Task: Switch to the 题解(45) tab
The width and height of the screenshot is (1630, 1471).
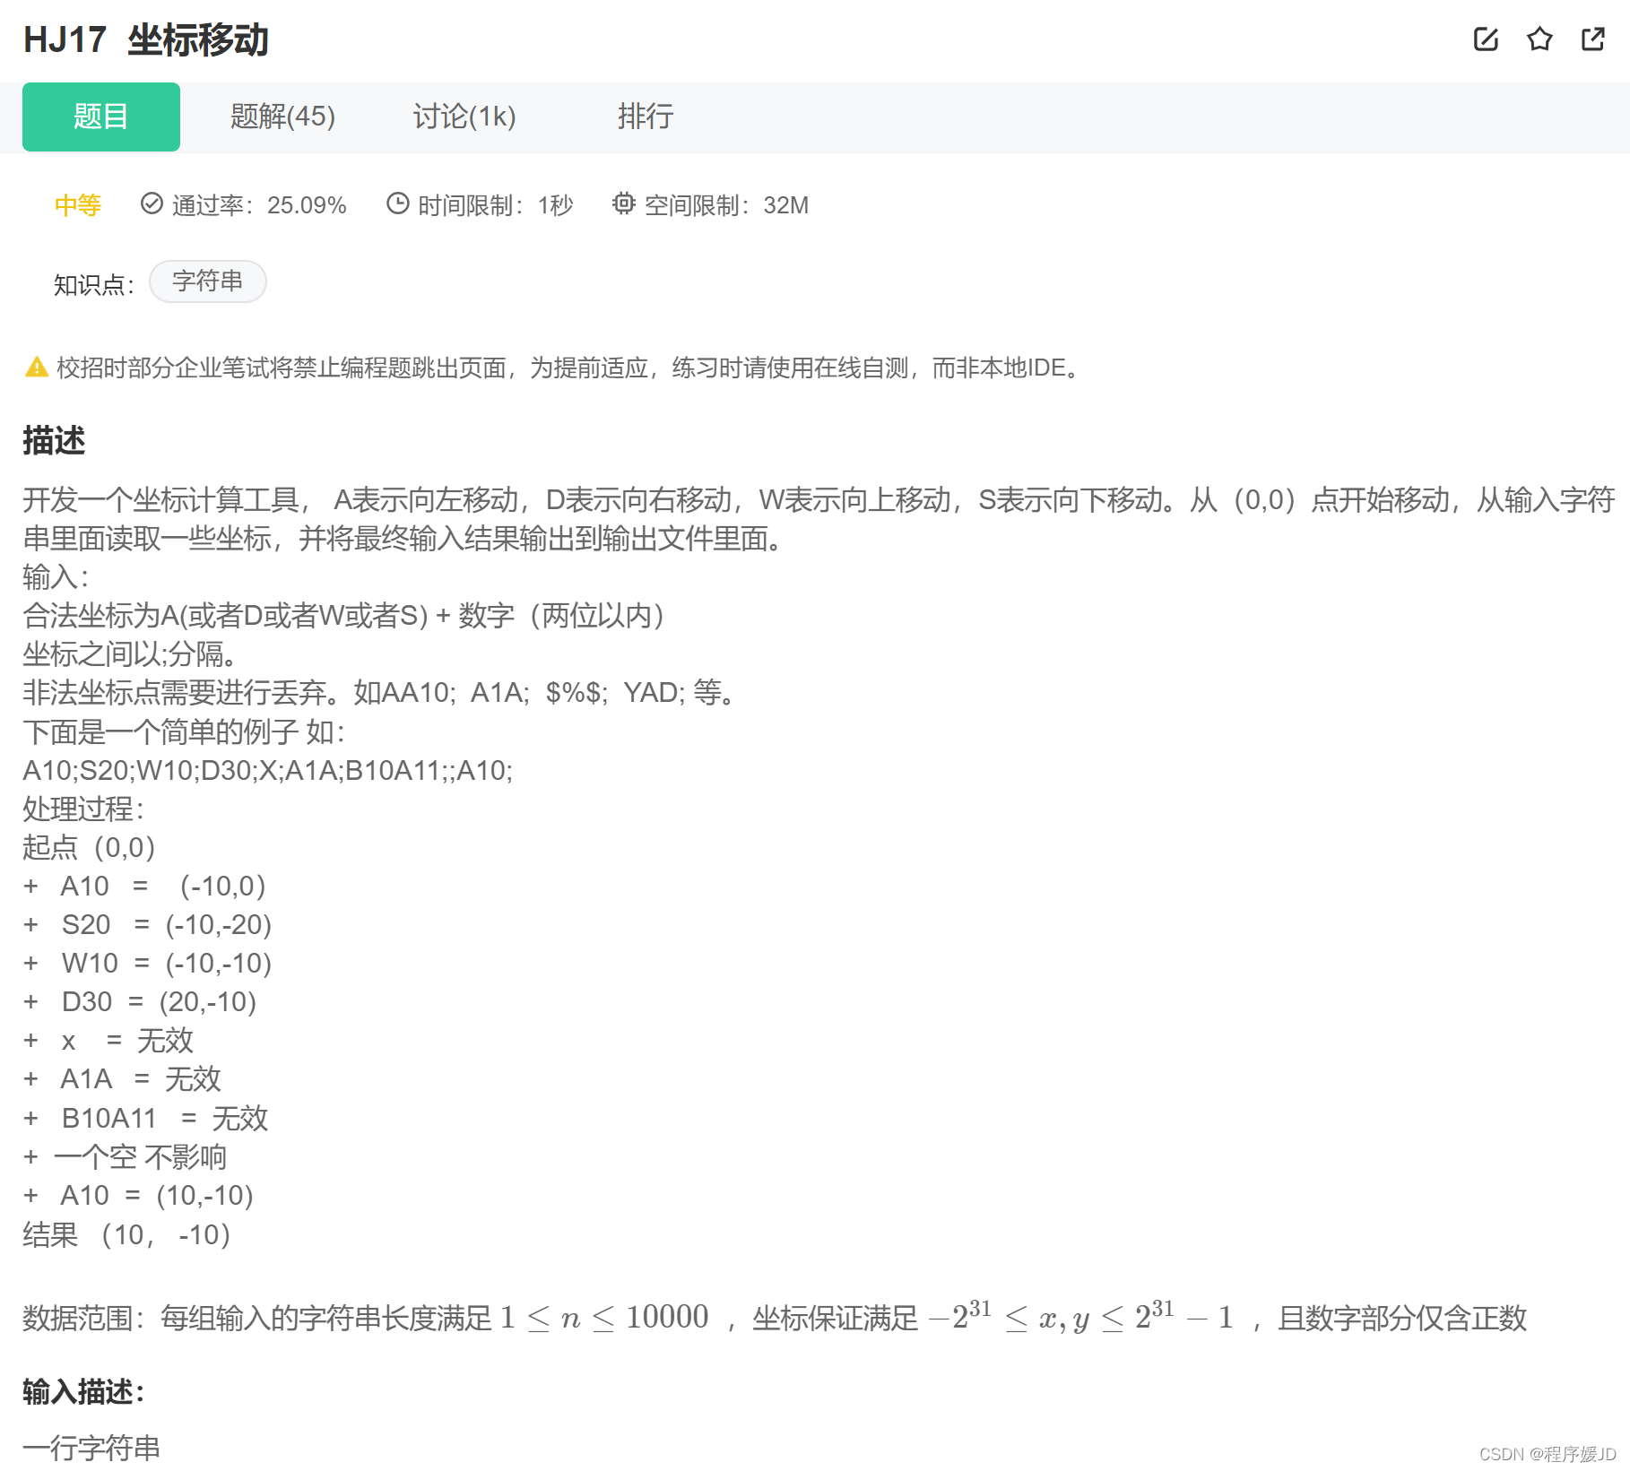Action: click(x=282, y=117)
